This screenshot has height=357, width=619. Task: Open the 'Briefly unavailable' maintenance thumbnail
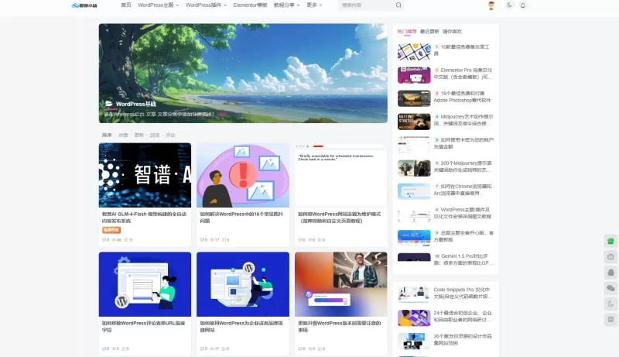tap(340, 175)
